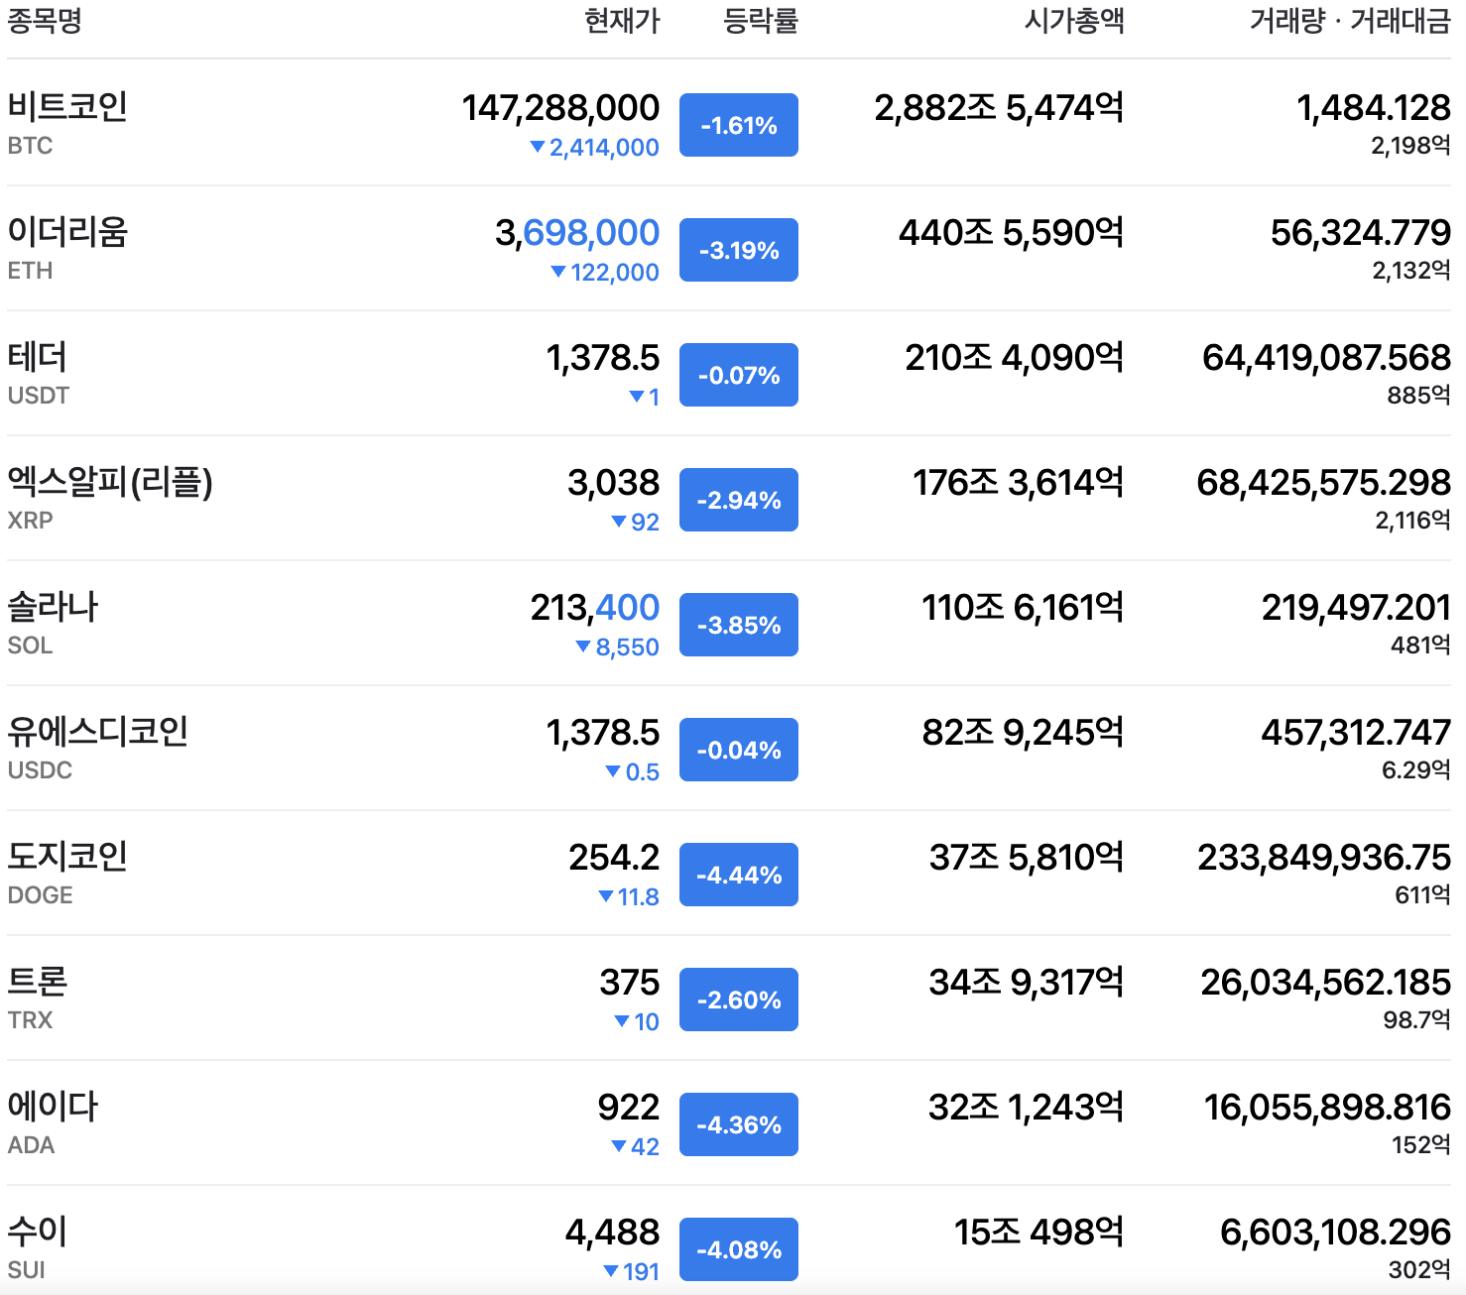This screenshot has height=1295, width=1466.
Task: Click market cap 110조 6,161억
Action: click(1023, 607)
